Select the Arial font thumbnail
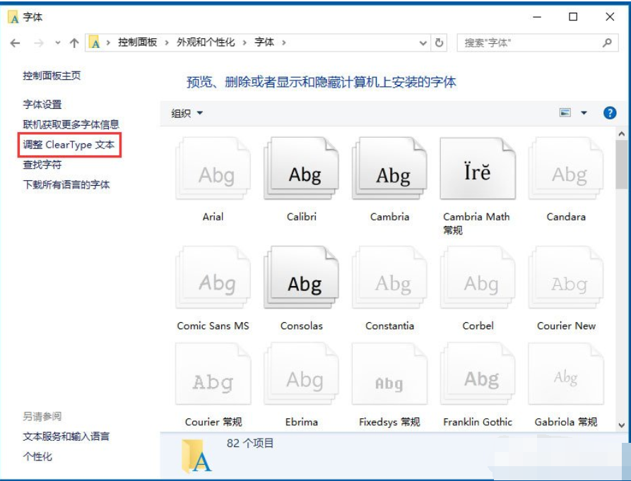Viewport: 631px width, 481px height. coord(213,170)
